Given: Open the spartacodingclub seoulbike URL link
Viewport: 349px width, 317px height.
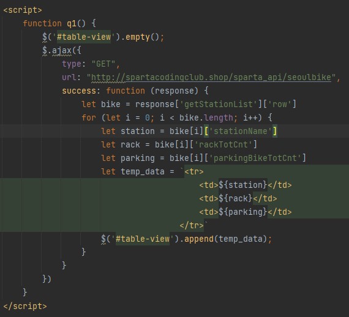Looking at the screenshot, I should pos(211,78).
